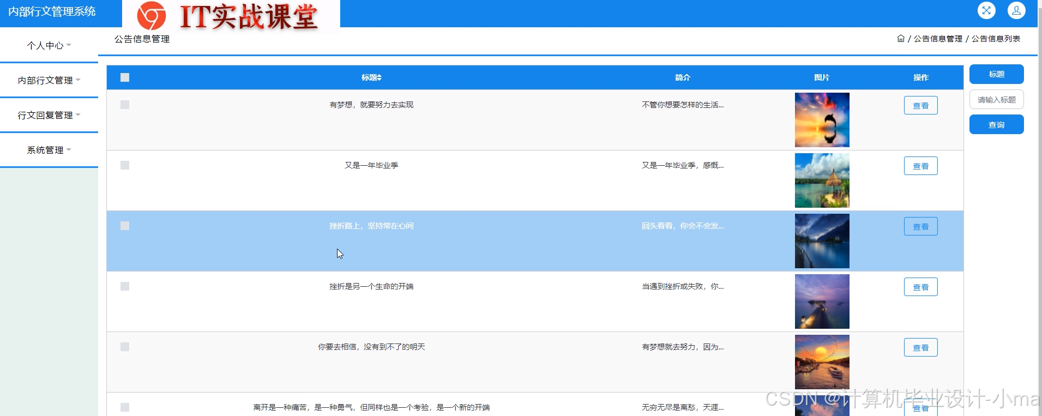Viewport: 1042px width, 416px height.
Task: Expand the 系统管理 sidebar menu
Action: tap(49, 150)
